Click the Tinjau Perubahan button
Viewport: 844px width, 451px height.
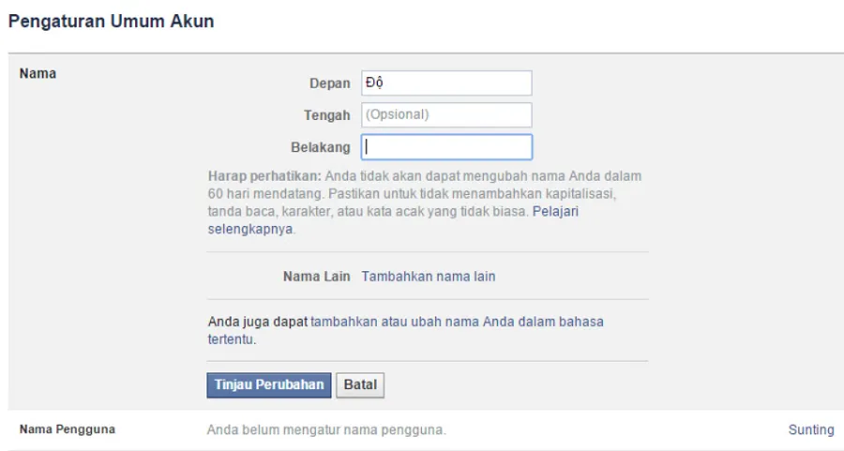pos(268,384)
